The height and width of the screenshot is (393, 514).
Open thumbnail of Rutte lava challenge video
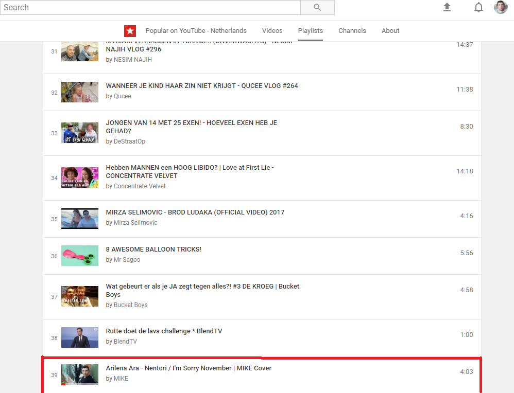tap(80, 337)
